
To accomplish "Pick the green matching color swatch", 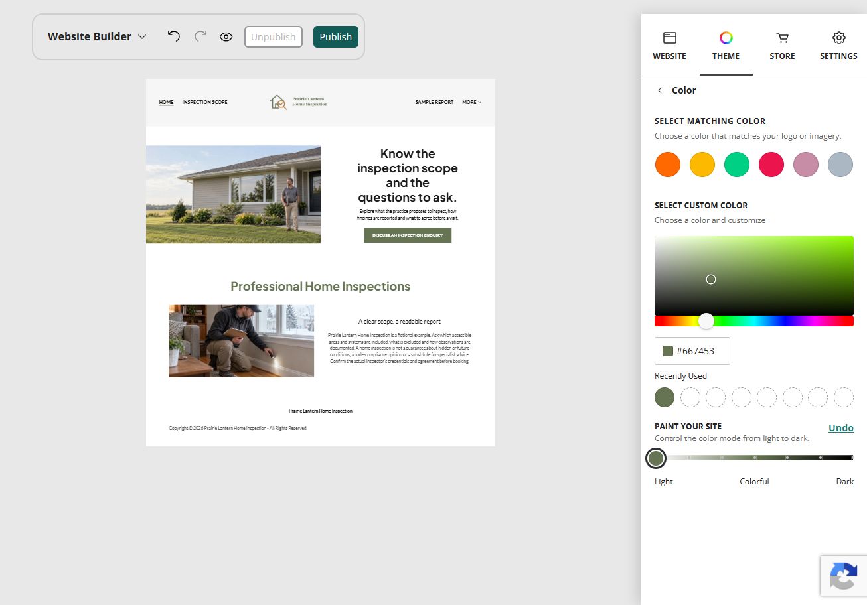I will pos(737,165).
